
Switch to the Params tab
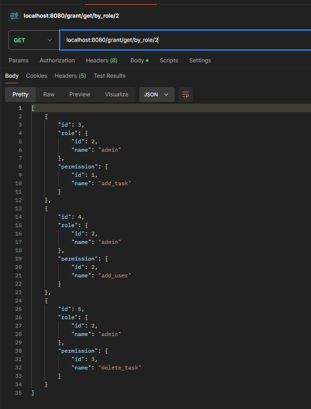pyautogui.click(x=19, y=60)
